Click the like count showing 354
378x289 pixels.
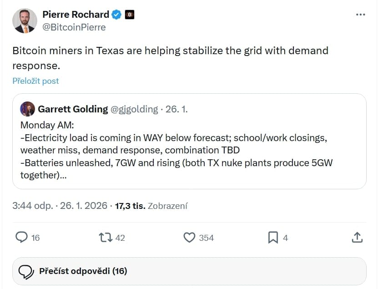tap(206, 238)
